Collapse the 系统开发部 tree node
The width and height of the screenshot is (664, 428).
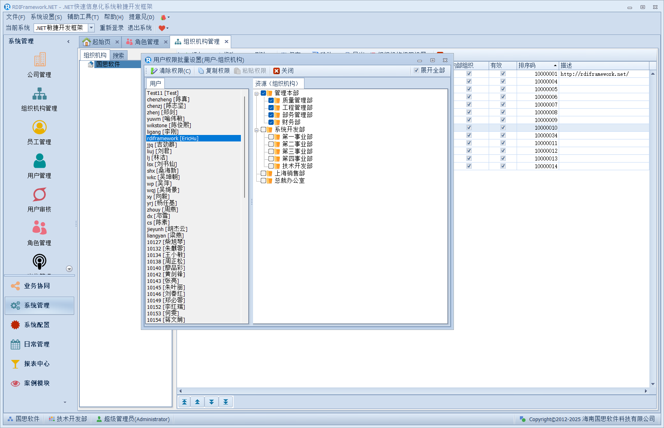pyautogui.click(x=256, y=130)
